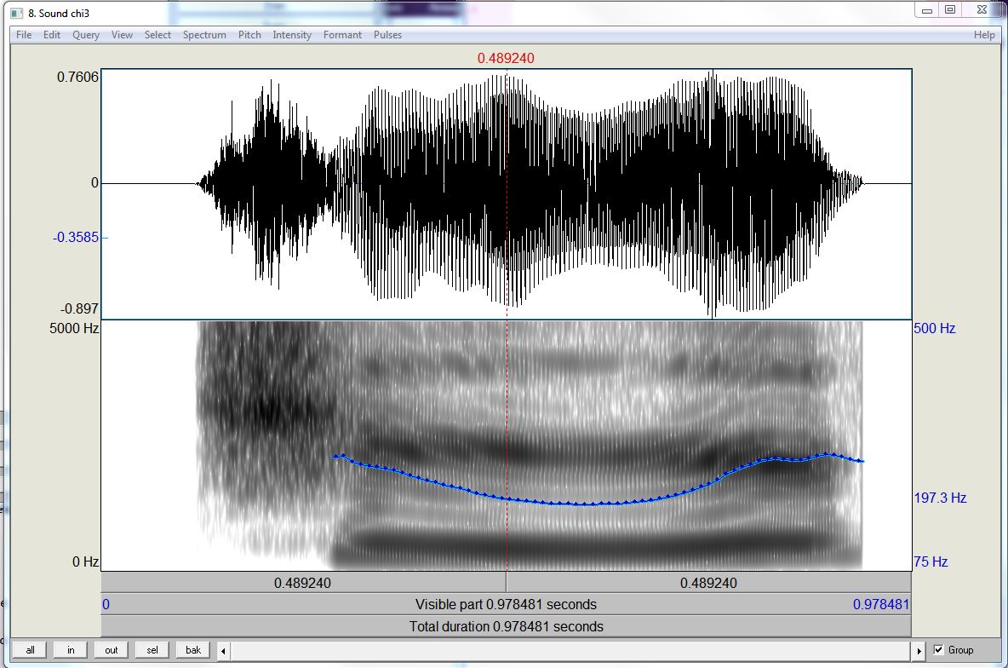
Task: Open the Pulses menu
Action: click(x=387, y=35)
